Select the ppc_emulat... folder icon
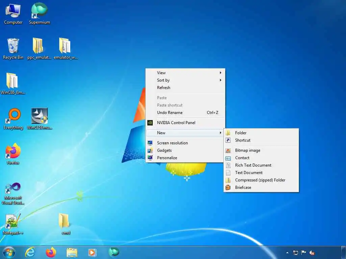Image resolution: width=346 pixels, height=259 pixels. coord(39,49)
